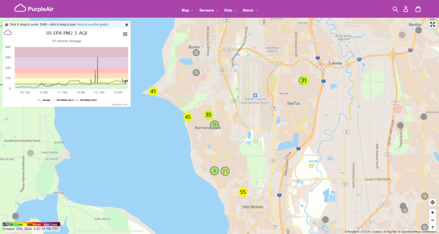Open the About menu
Screen dimensions: 439x234
point(250,10)
